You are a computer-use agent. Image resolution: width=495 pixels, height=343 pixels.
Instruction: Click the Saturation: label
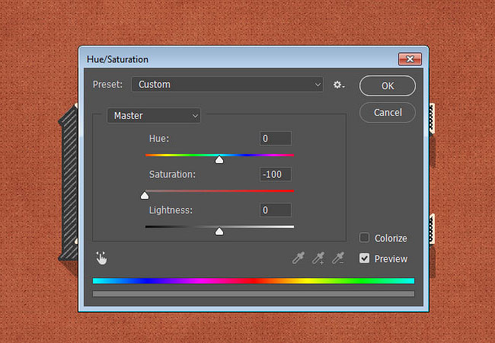[x=172, y=175]
